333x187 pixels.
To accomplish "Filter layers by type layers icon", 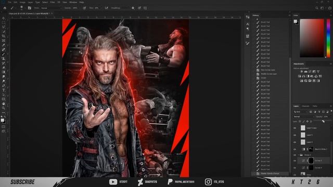I will coord(319,112).
